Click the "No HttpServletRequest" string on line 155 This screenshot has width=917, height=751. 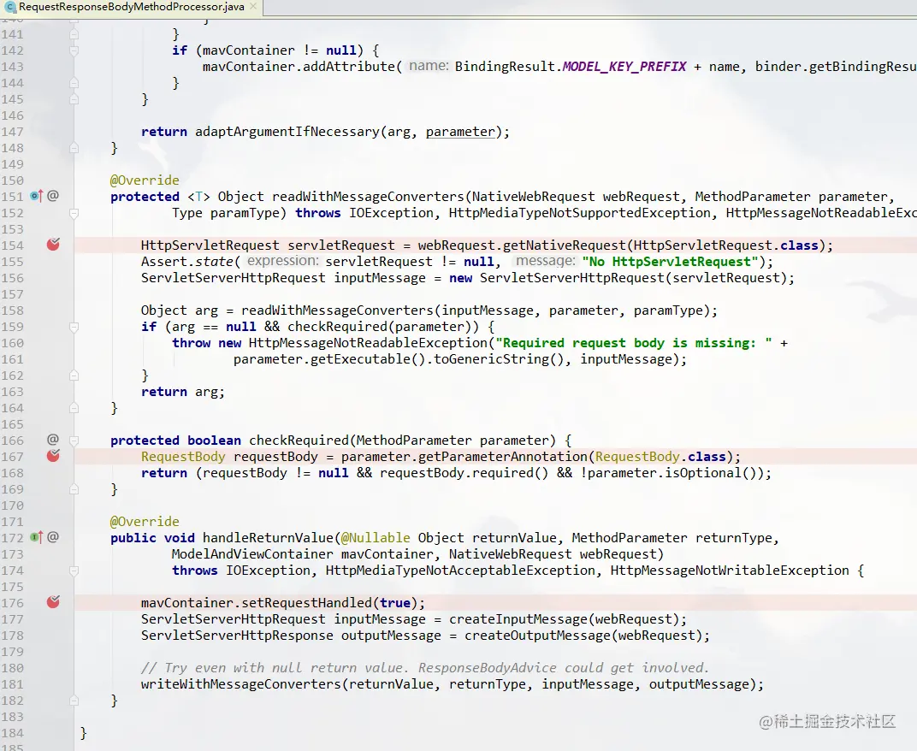670,262
